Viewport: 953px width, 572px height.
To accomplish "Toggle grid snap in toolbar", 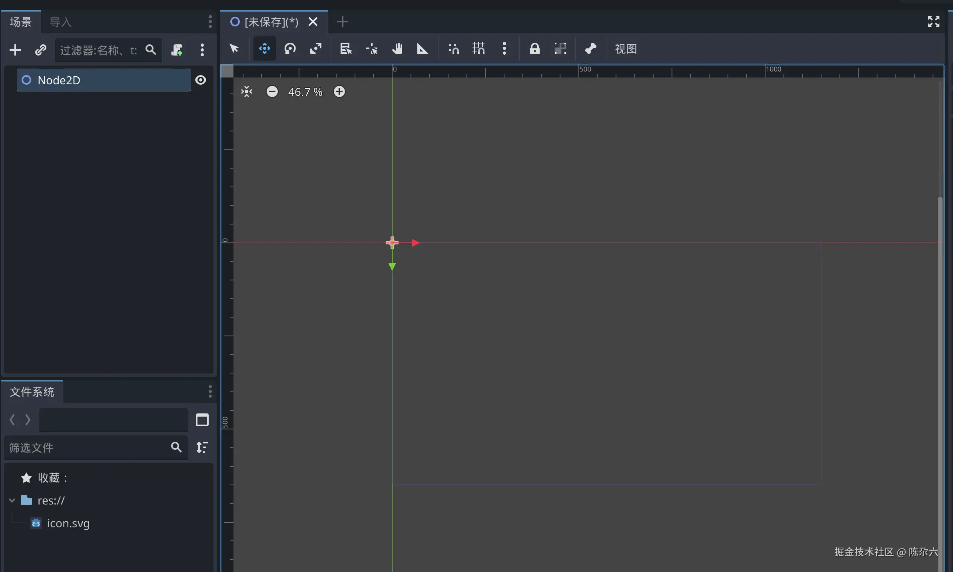I will click(x=478, y=49).
